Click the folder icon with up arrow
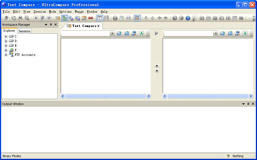The image size is (257, 160). (228, 18)
